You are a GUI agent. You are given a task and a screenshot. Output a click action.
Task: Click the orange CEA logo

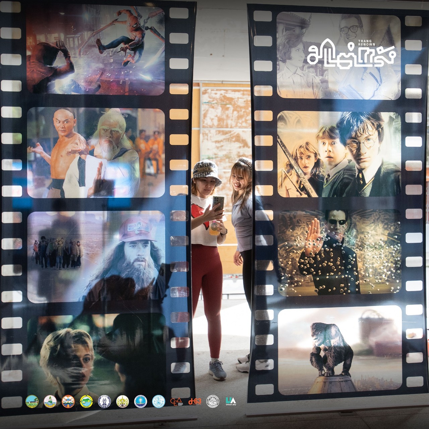[176, 401]
